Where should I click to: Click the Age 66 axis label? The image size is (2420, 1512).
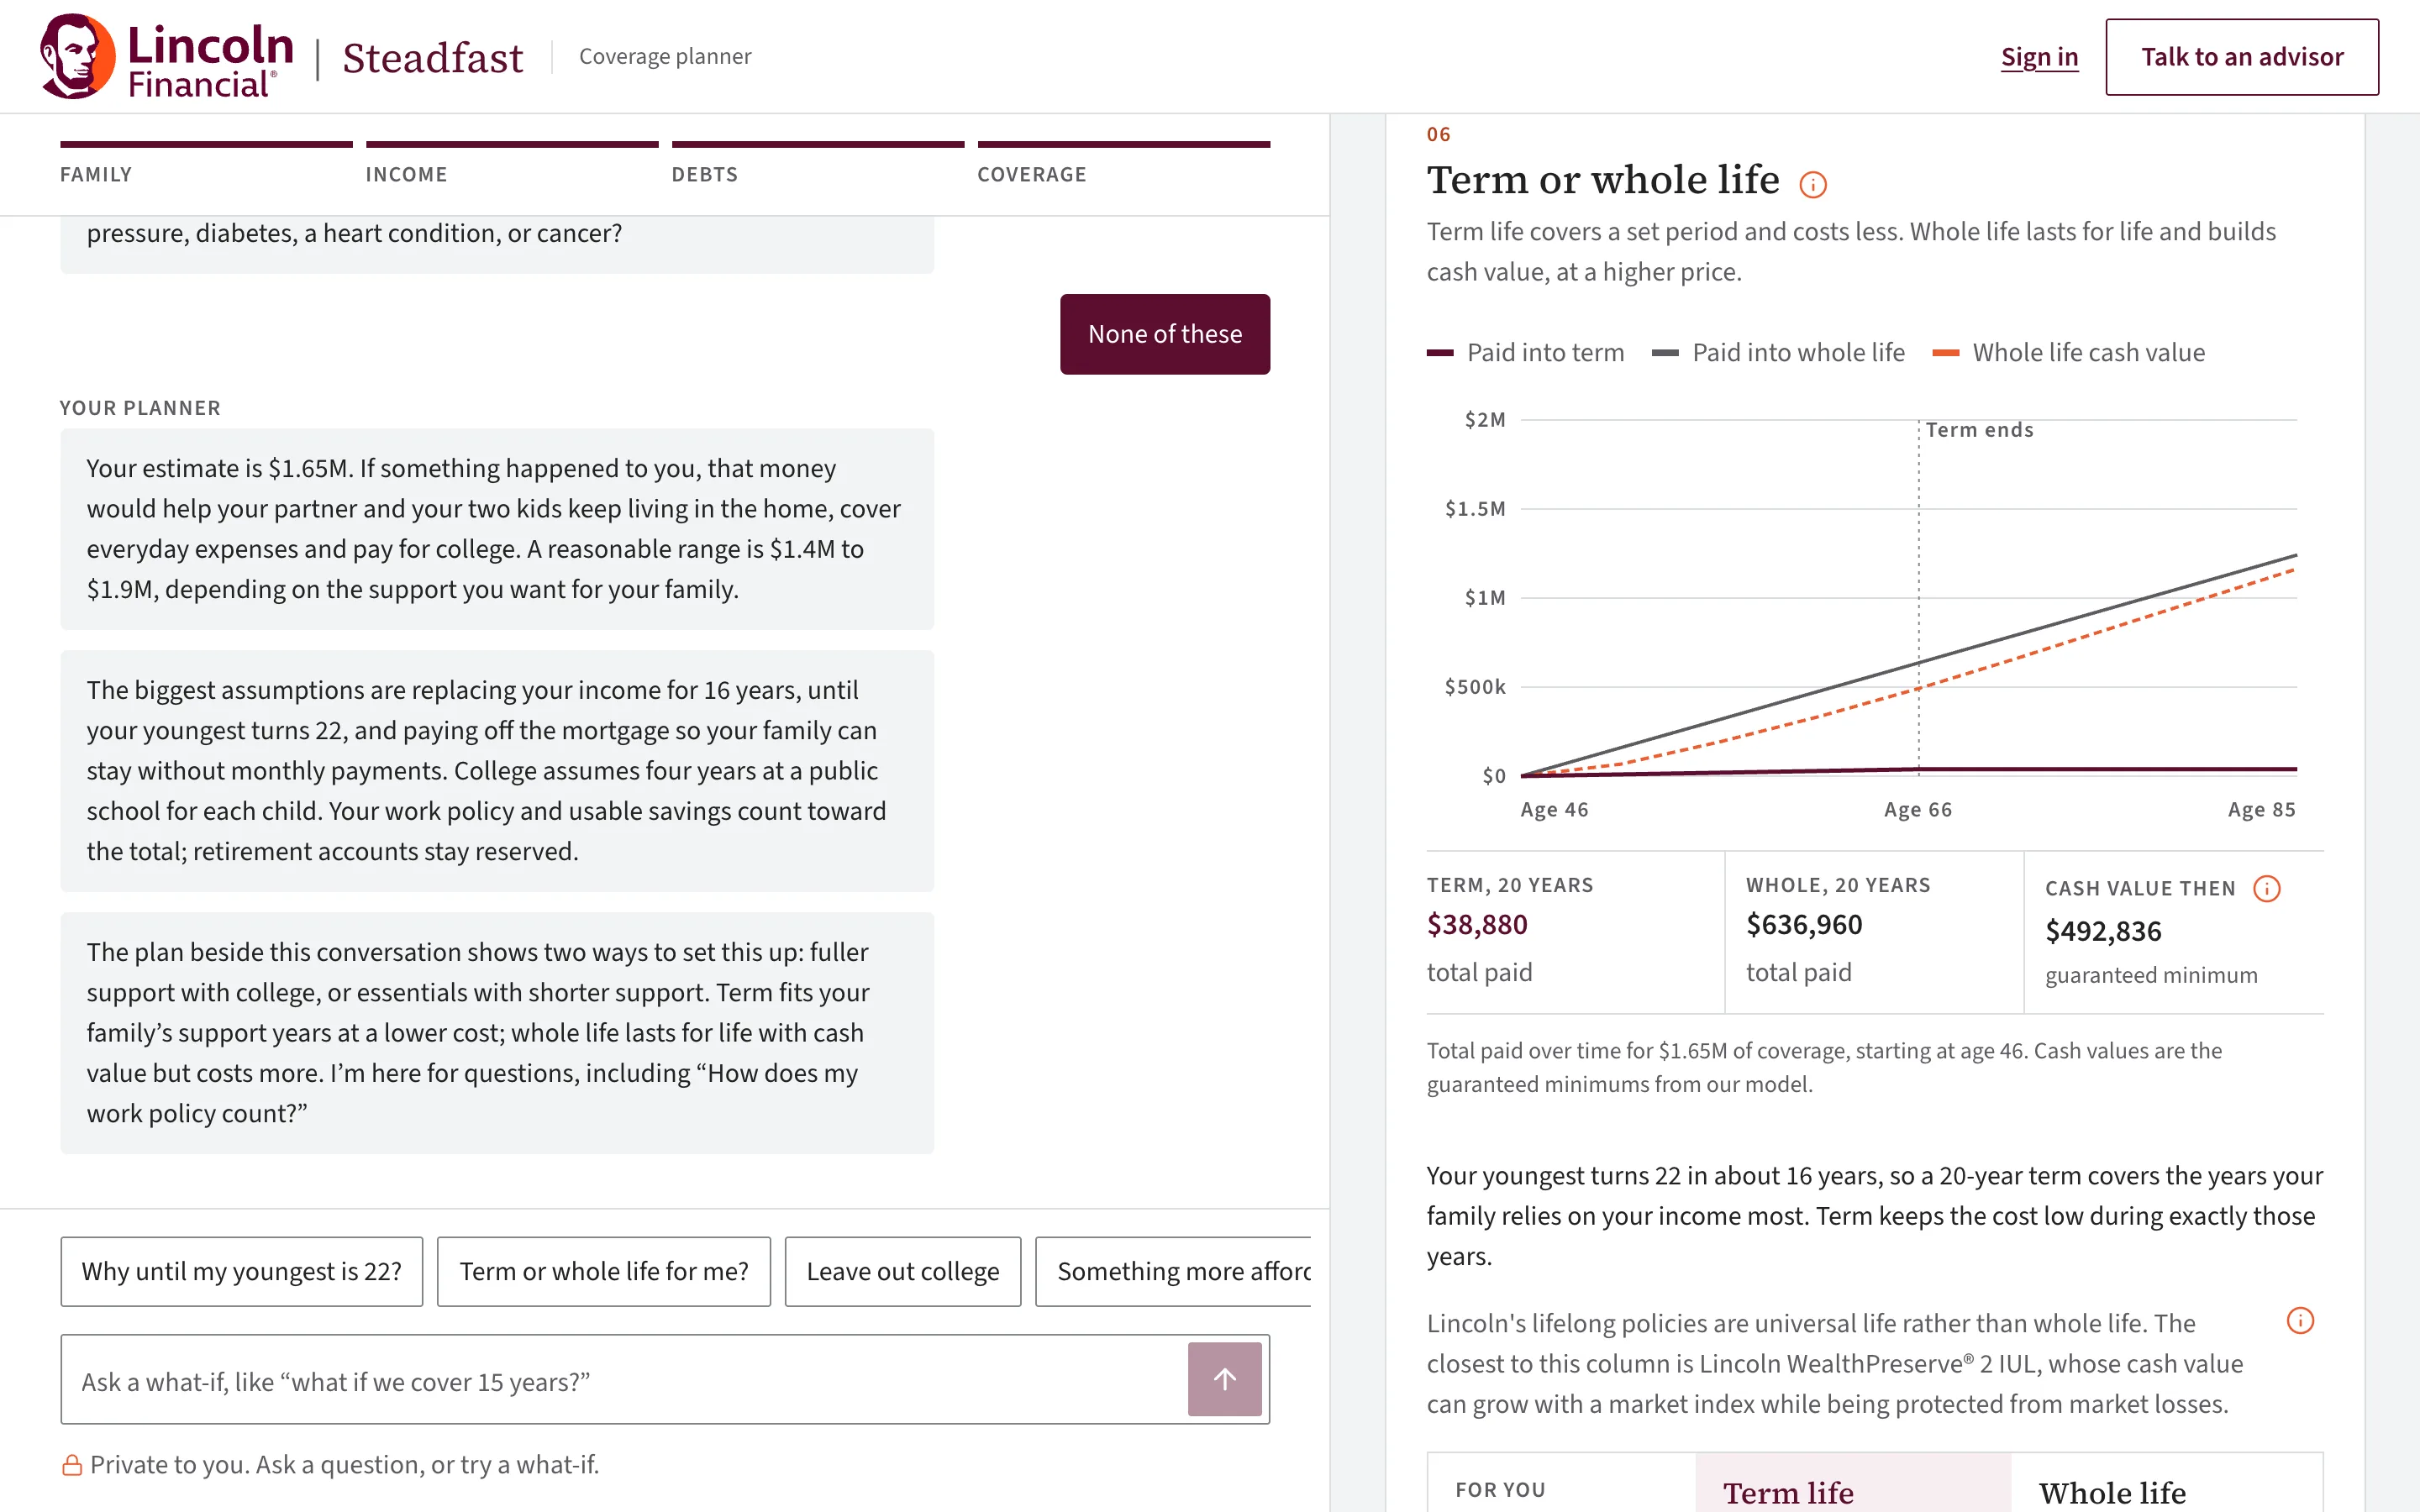point(1917,810)
